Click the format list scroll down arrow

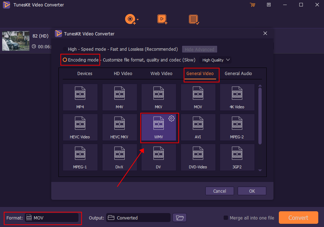pyautogui.click(x=260, y=170)
